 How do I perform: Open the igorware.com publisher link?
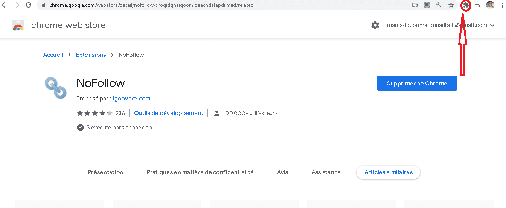click(131, 99)
